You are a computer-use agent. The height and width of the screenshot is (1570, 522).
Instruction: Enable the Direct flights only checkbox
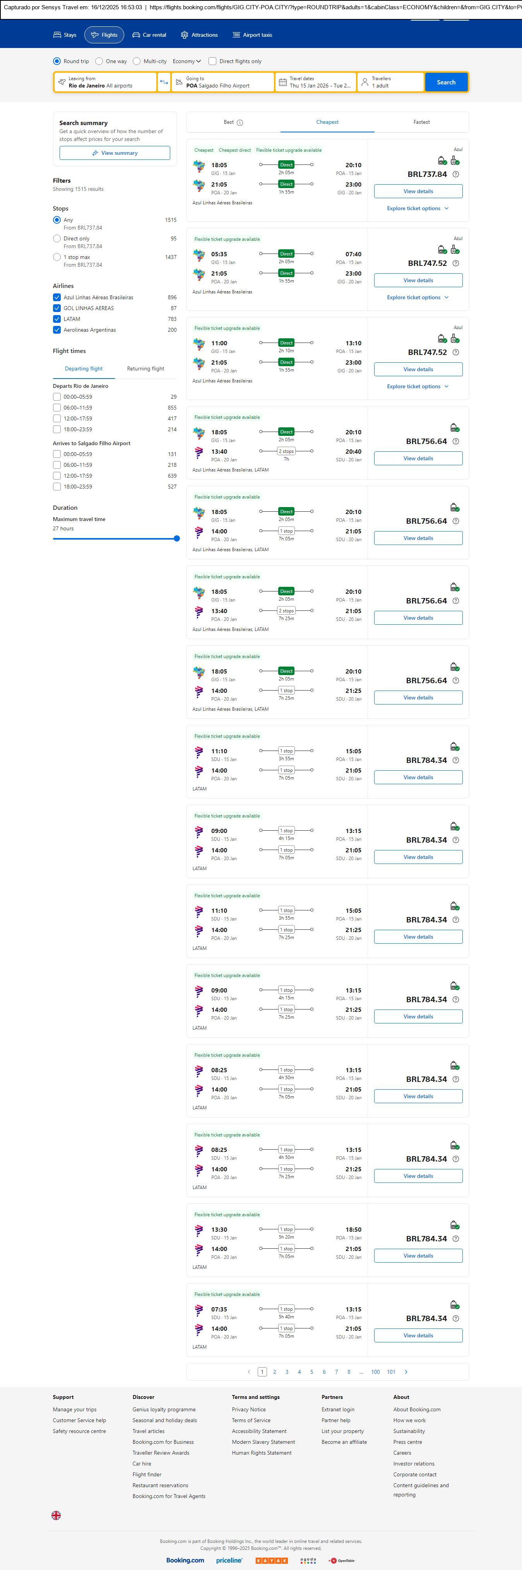coord(212,62)
